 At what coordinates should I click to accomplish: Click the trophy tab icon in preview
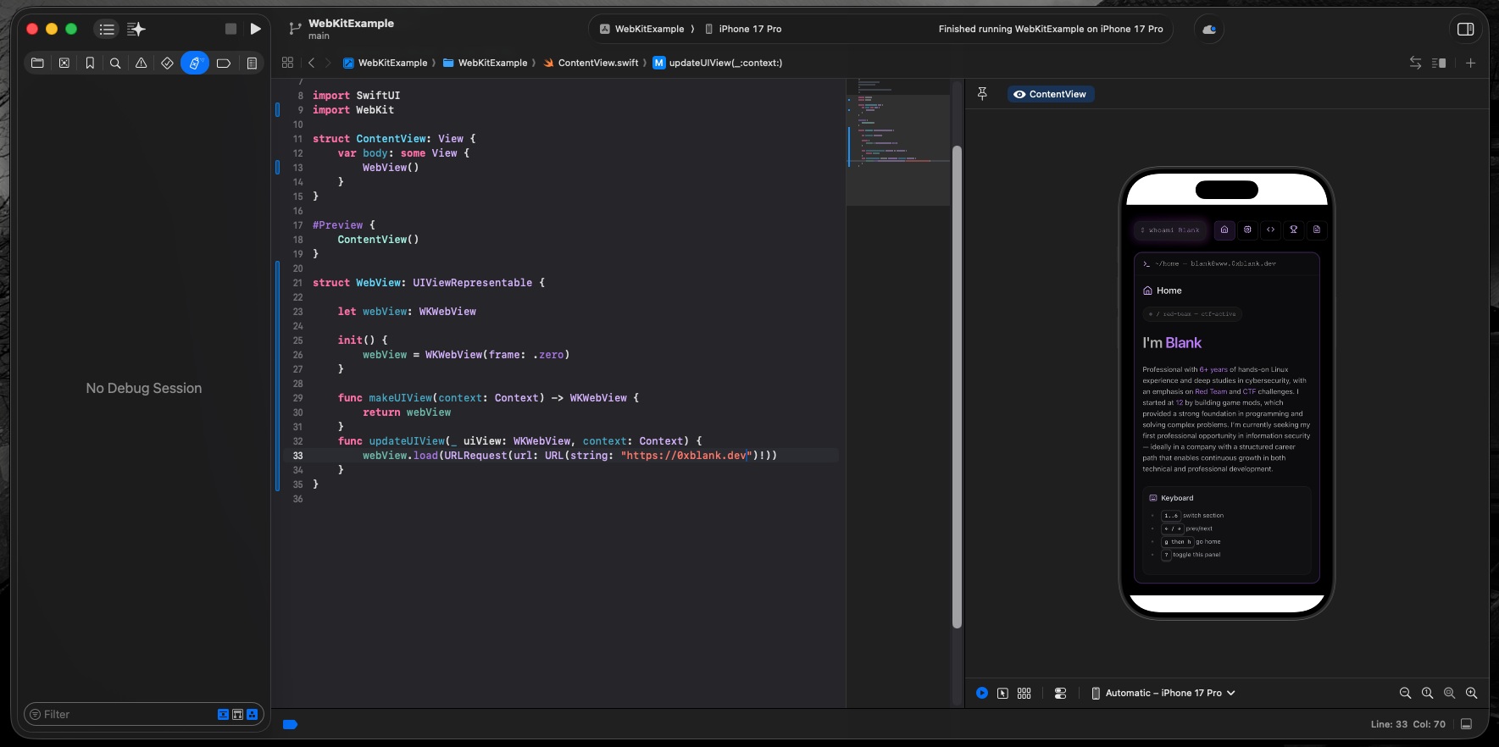(1293, 230)
